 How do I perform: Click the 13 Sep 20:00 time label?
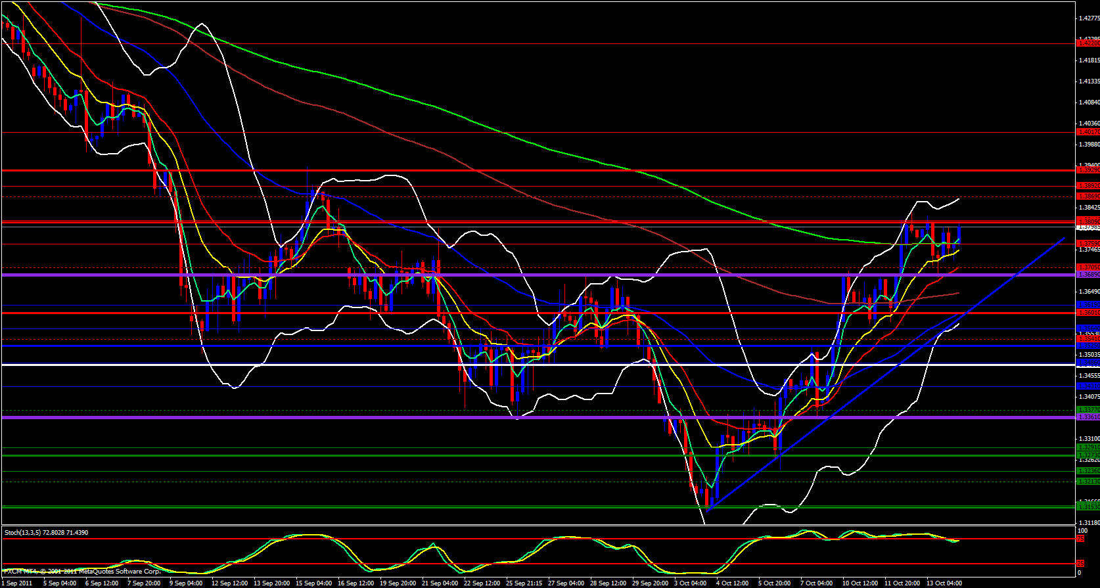pos(272,583)
